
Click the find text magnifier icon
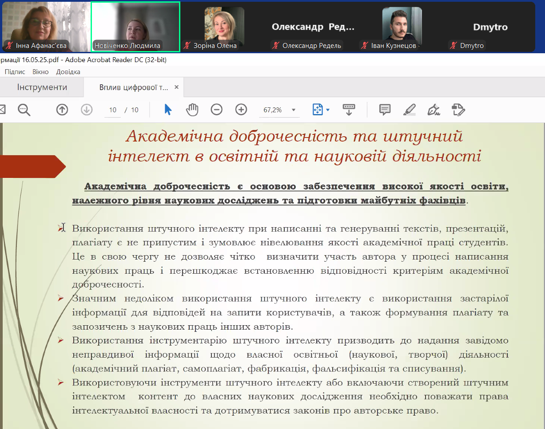24,110
